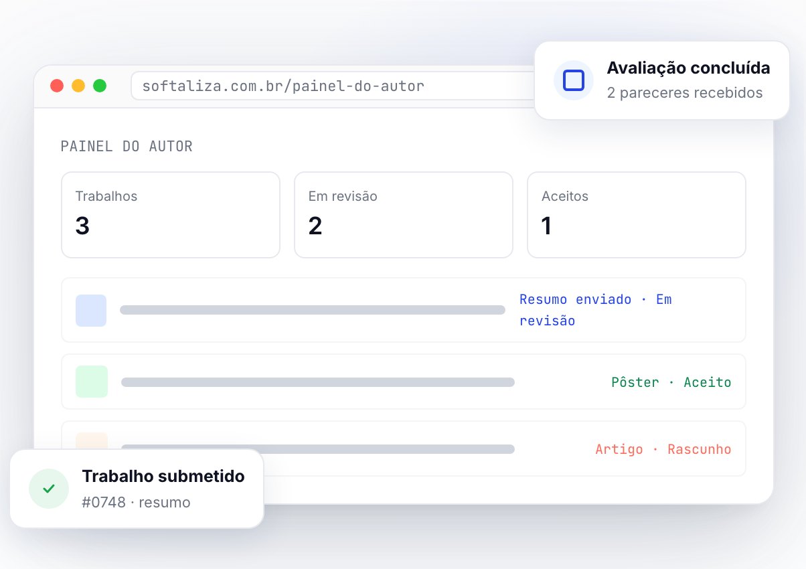Click the 'Pôster · Aceito' status label
The image size is (806, 569).
(671, 382)
